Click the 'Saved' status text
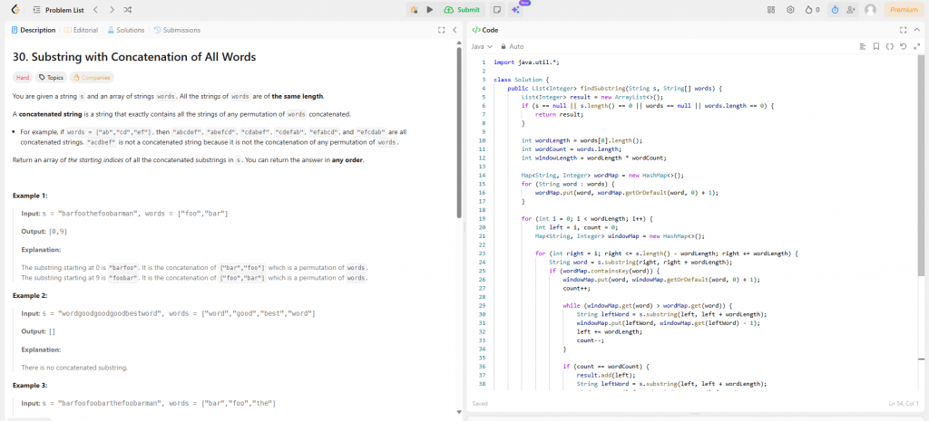The image size is (929, 421). point(480,404)
